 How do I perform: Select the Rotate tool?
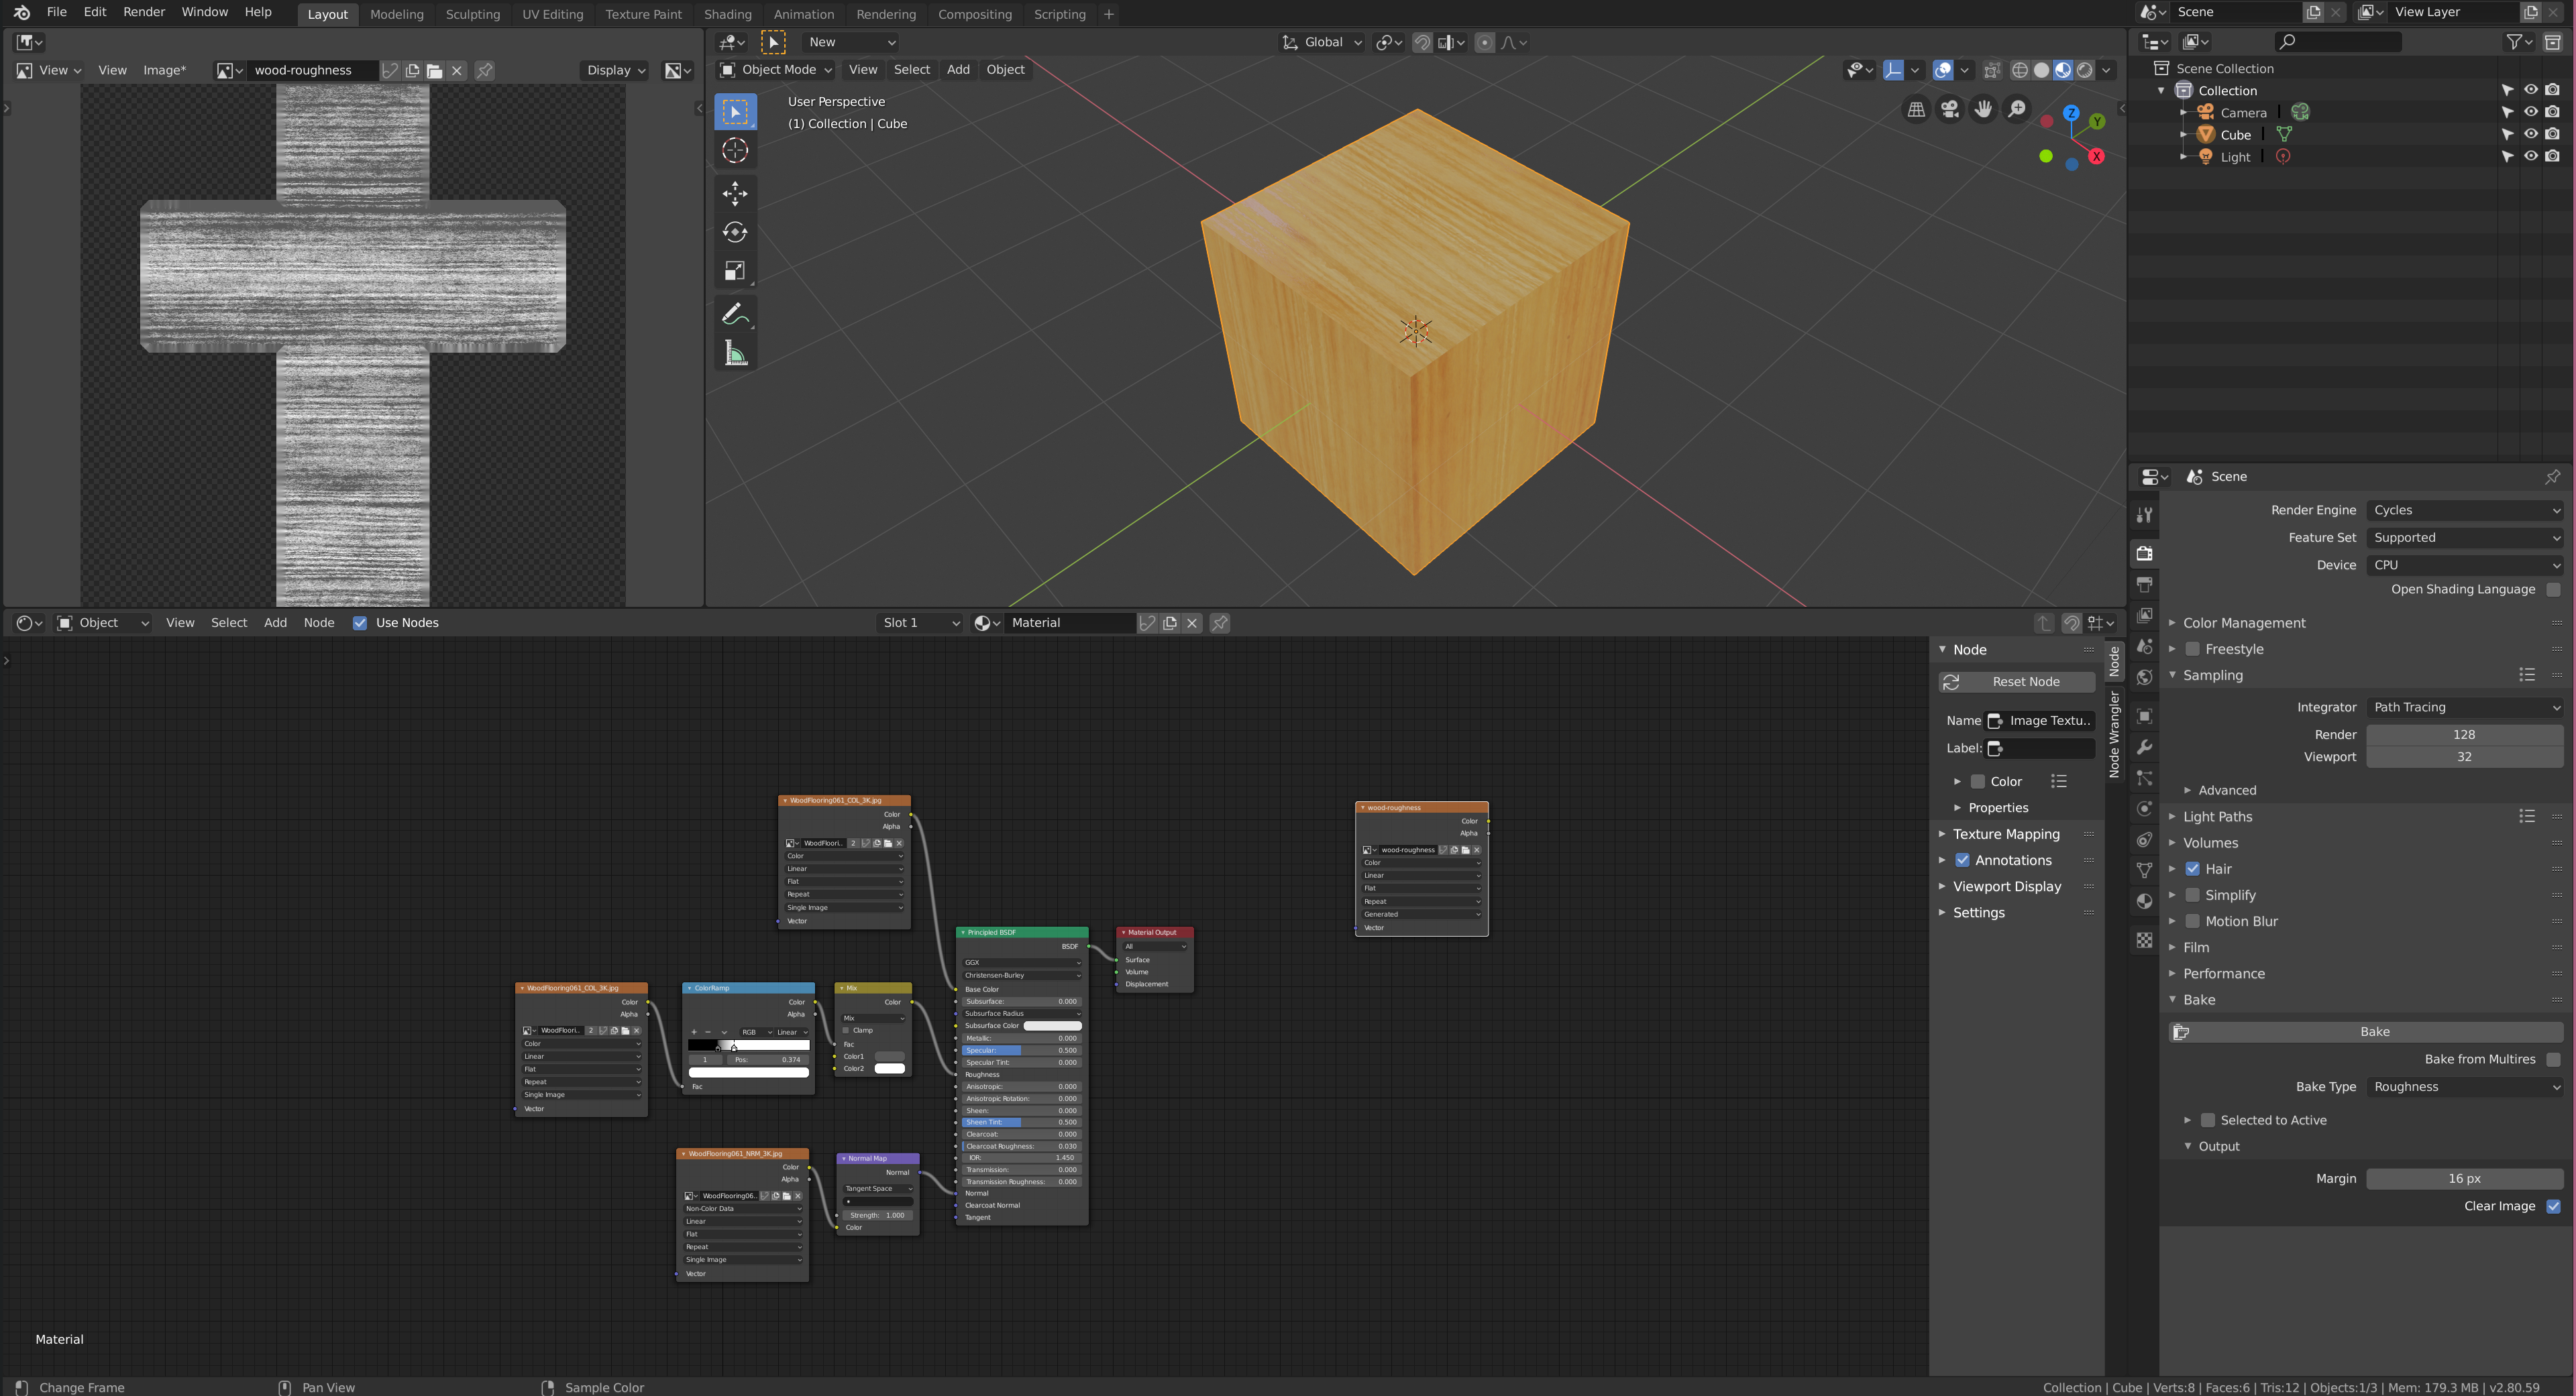(735, 232)
